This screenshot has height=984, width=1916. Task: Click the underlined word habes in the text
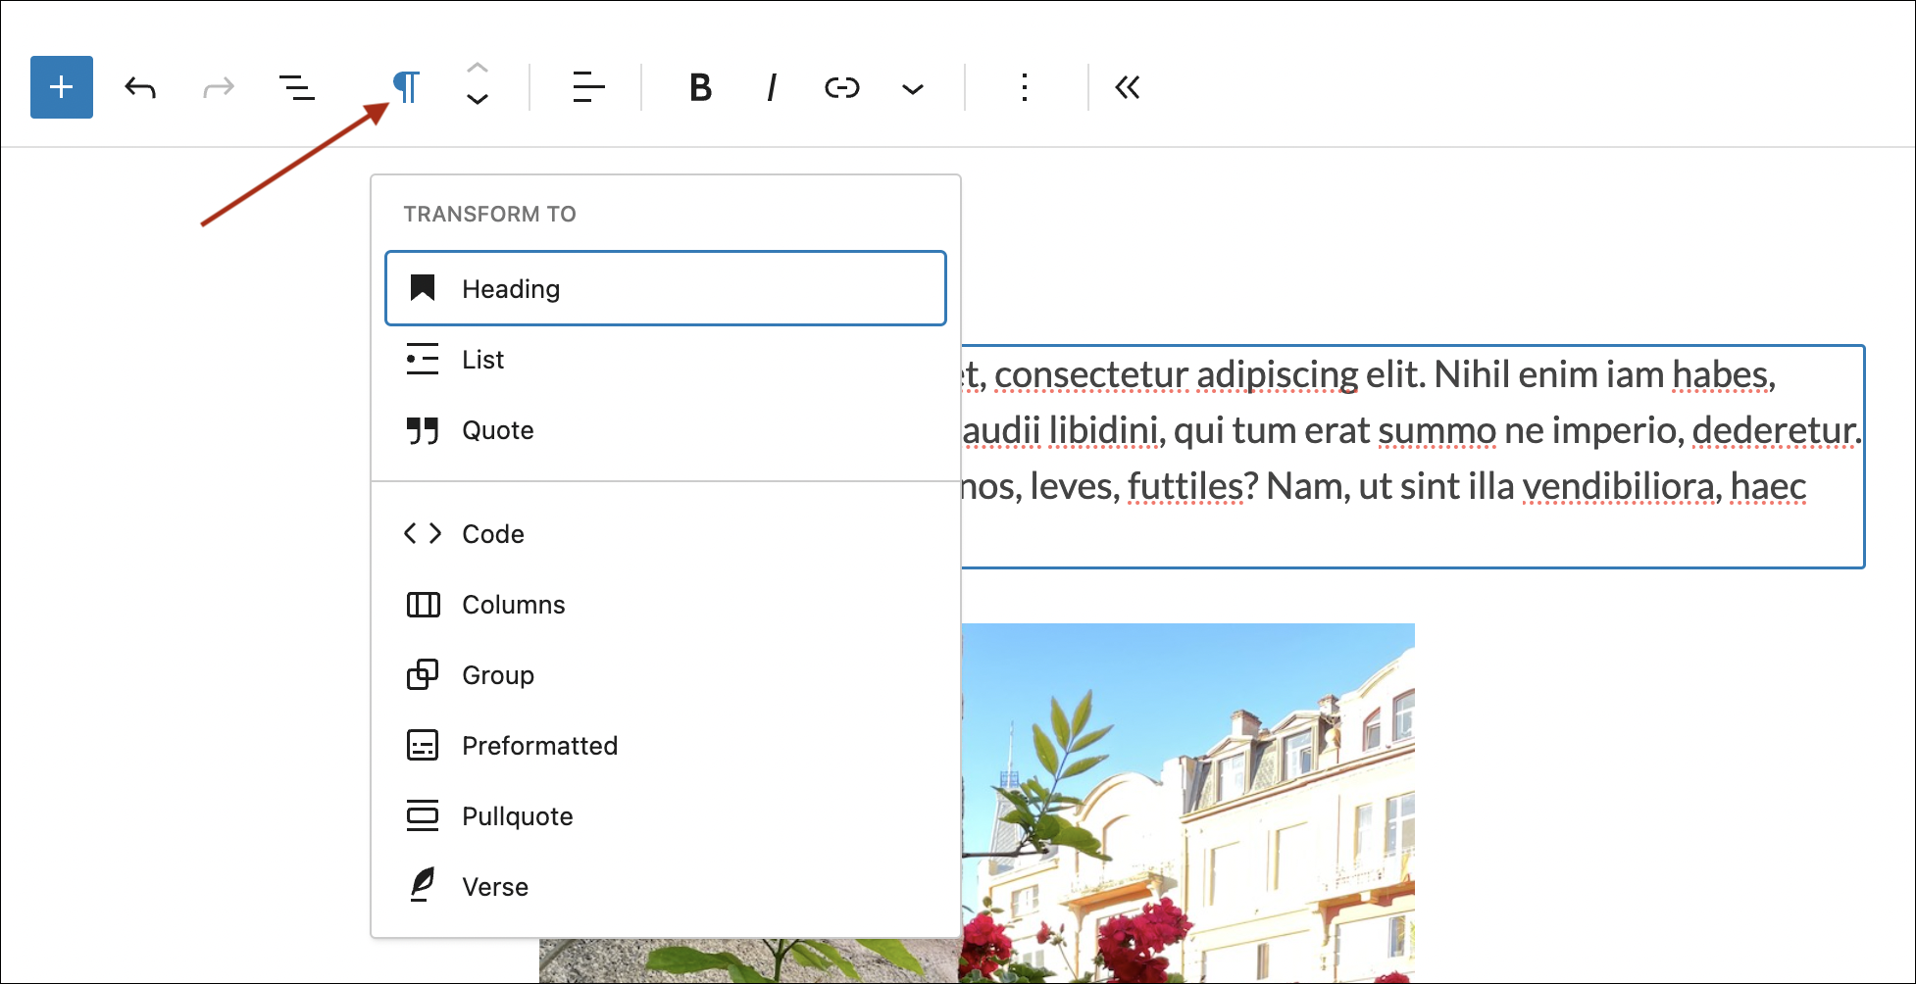click(x=1722, y=373)
